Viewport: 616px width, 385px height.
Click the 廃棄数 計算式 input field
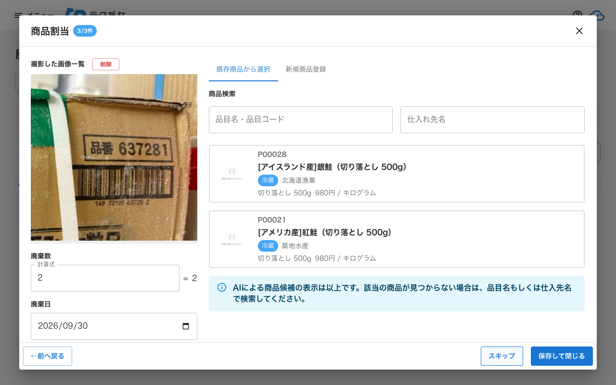point(105,278)
